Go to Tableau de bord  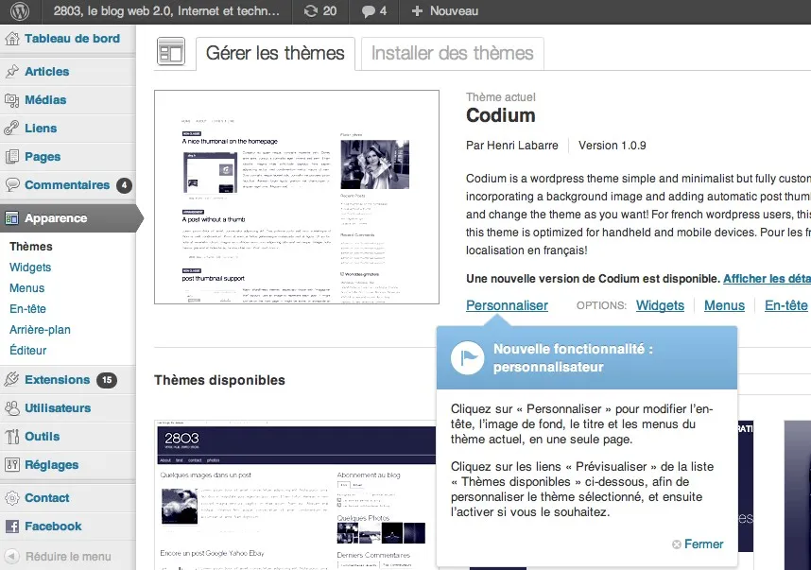click(x=73, y=39)
